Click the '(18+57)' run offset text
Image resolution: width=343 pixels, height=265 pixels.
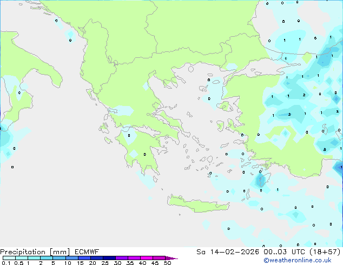click(325, 252)
